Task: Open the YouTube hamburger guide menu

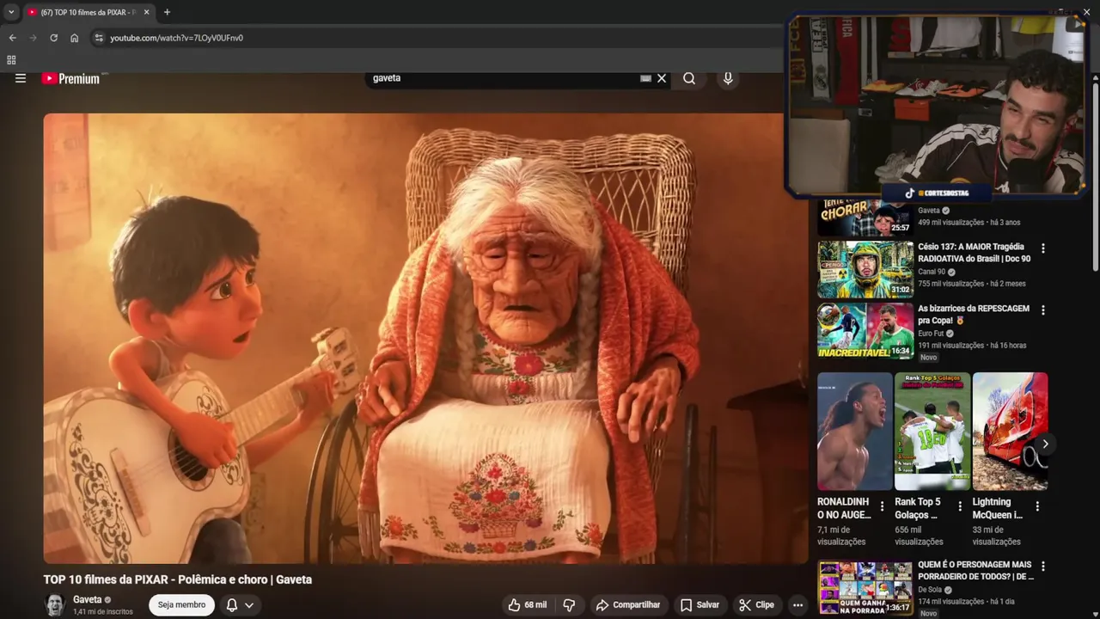Action: pyautogui.click(x=21, y=78)
